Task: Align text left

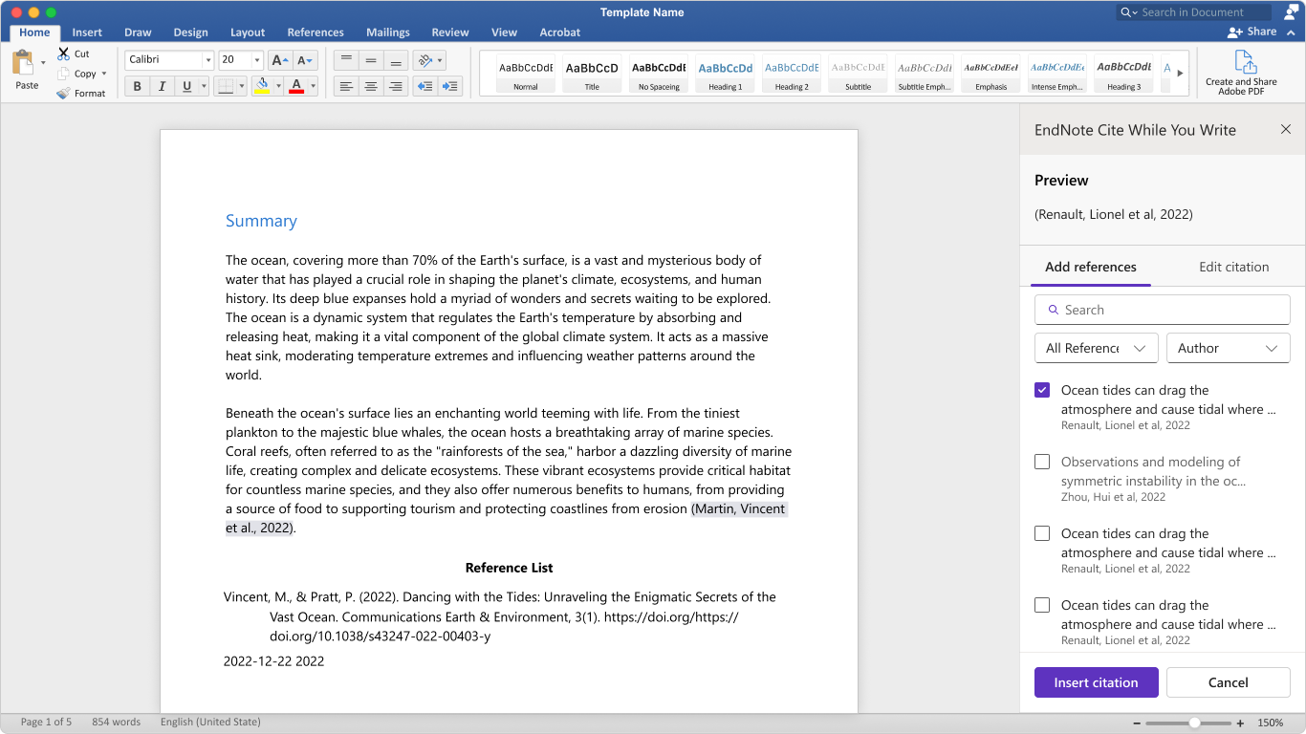Action: click(x=346, y=86)
